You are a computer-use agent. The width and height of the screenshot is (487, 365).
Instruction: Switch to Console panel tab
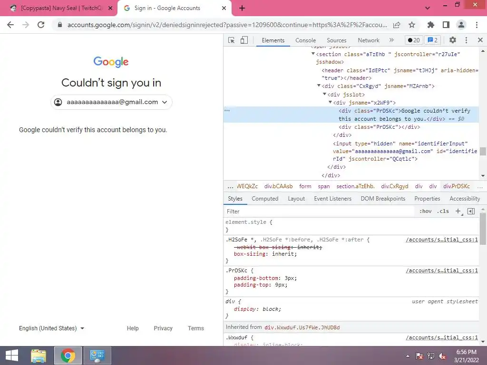click(306, 40)
